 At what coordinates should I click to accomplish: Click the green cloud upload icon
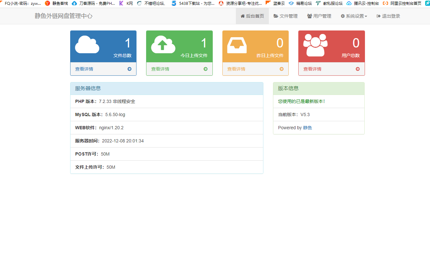click(x=163, y=45)
